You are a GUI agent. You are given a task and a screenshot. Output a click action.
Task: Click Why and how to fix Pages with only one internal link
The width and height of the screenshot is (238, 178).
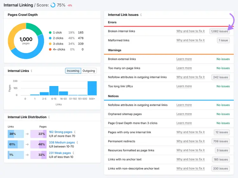click(190, 132)
